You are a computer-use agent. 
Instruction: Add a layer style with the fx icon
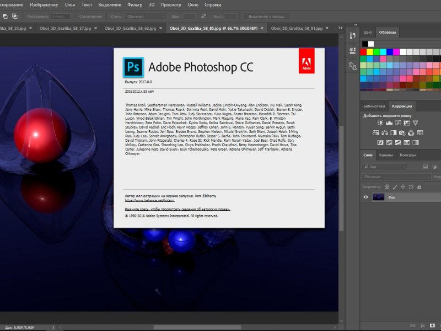point(422,325)
